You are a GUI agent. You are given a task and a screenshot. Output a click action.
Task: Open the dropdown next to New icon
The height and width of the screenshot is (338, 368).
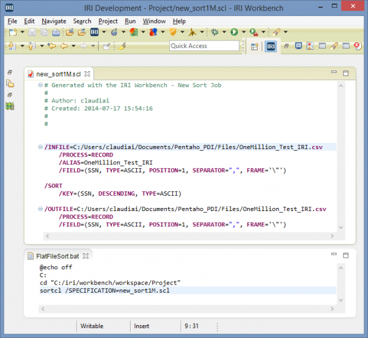(22, 32)
